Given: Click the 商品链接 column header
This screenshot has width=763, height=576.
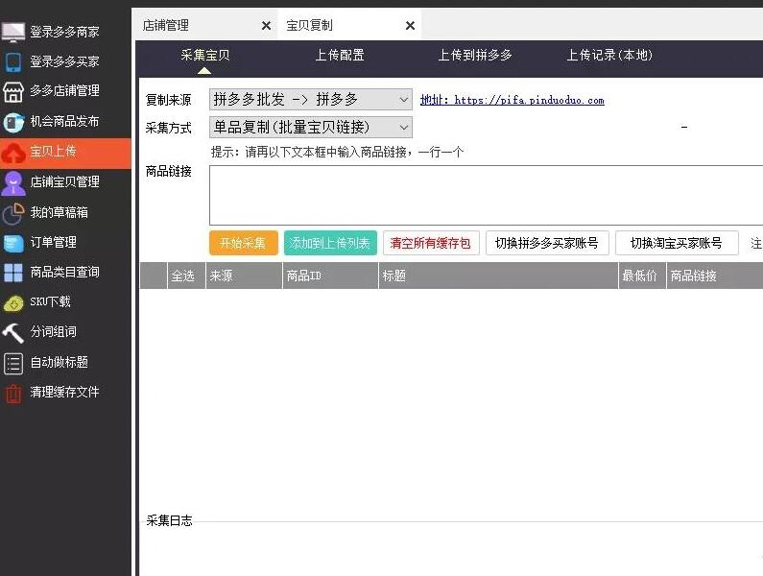Looking at the screenshot, I should pos(714,276).
